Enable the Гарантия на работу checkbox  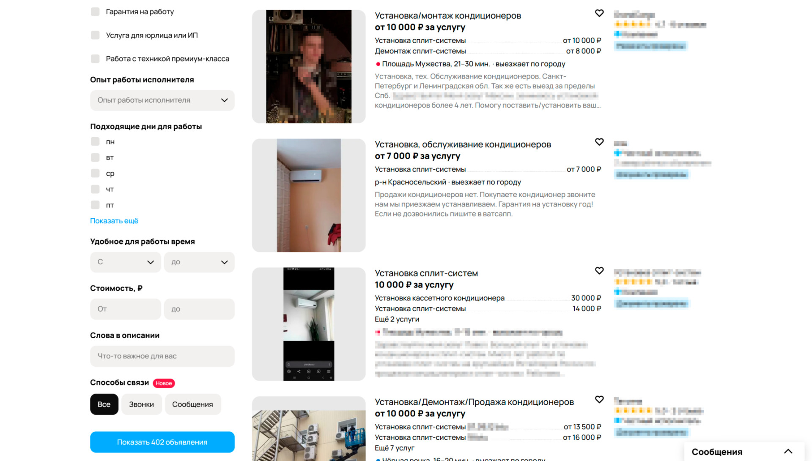click(95, 12)
